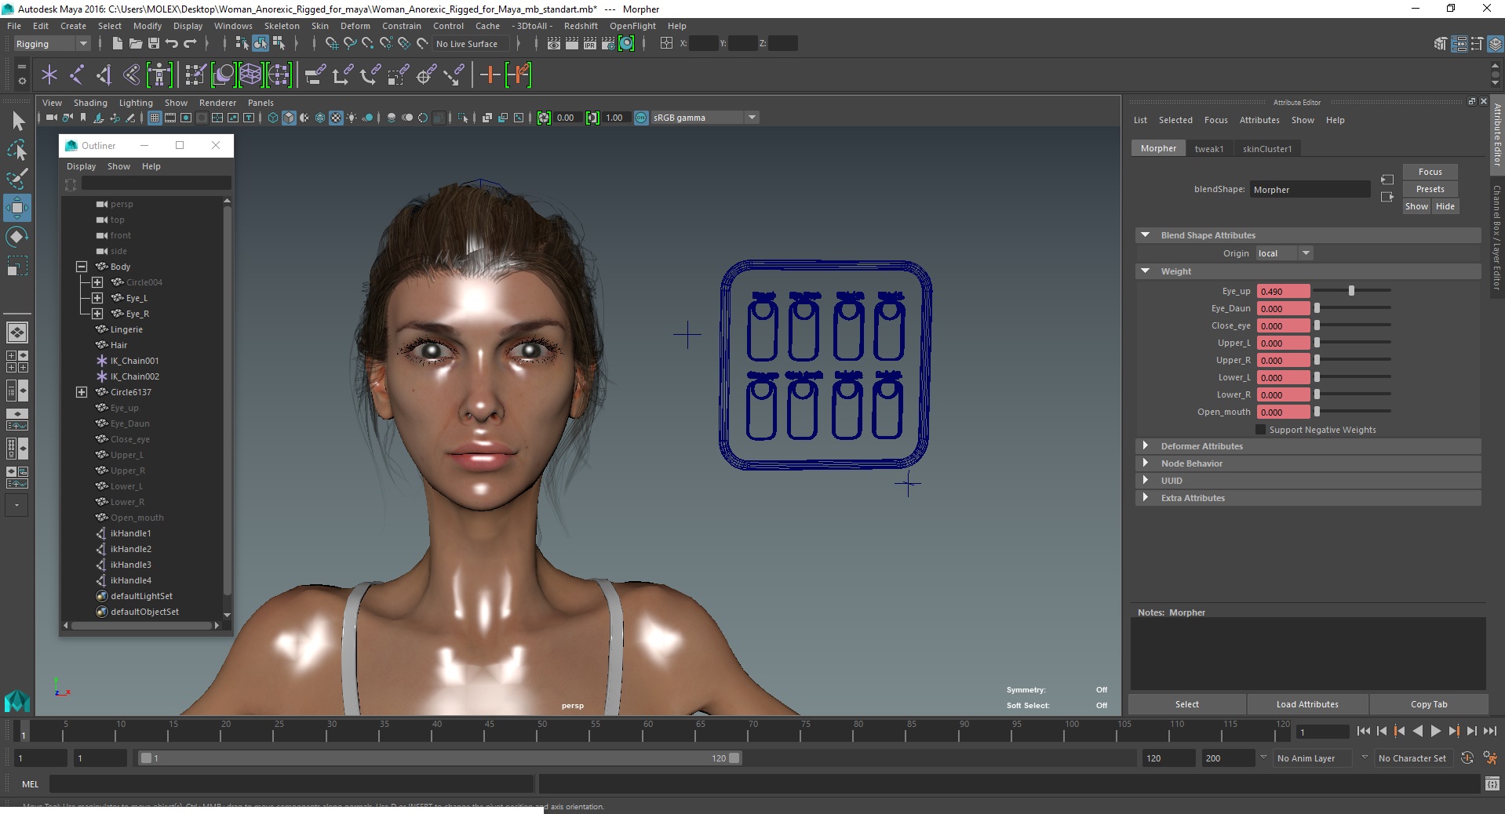Activate the Rotate tool
This screenshot has width=1505, height=814.
click(17, 236)
